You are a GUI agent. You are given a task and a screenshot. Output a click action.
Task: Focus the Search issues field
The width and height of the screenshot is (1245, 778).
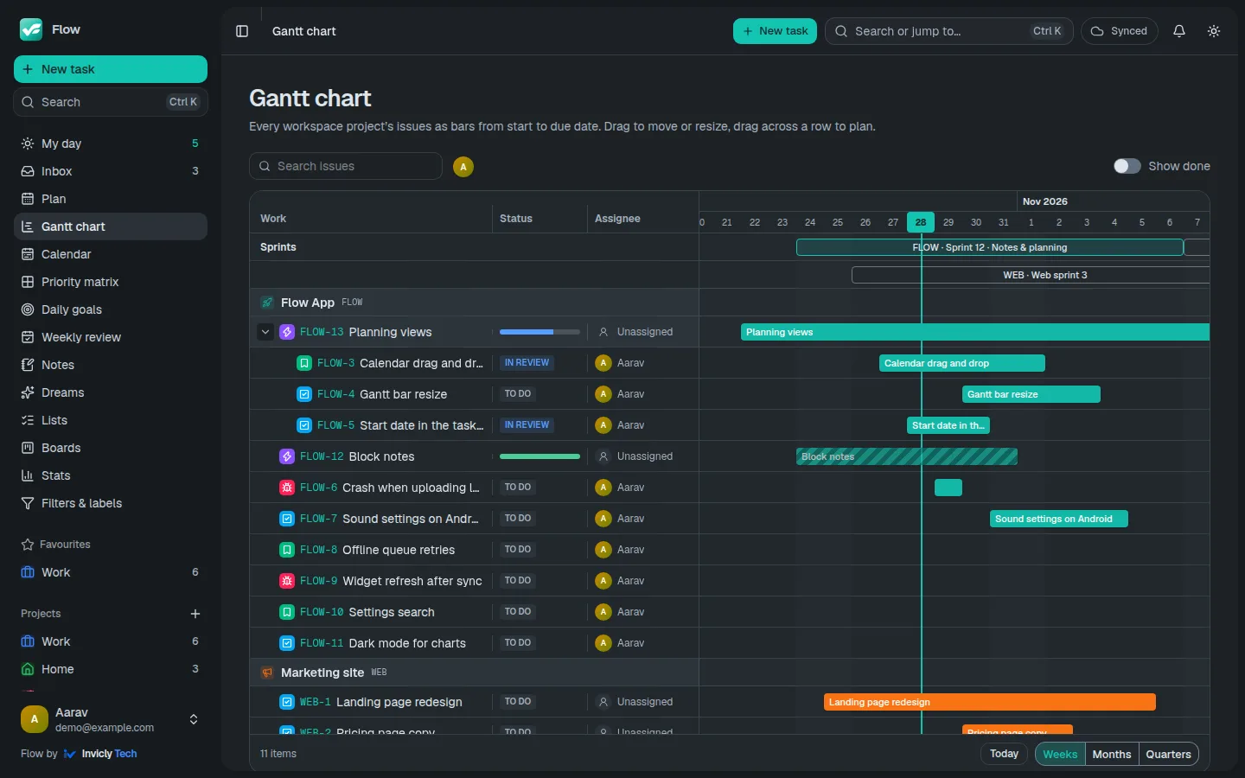pos(346,166)
